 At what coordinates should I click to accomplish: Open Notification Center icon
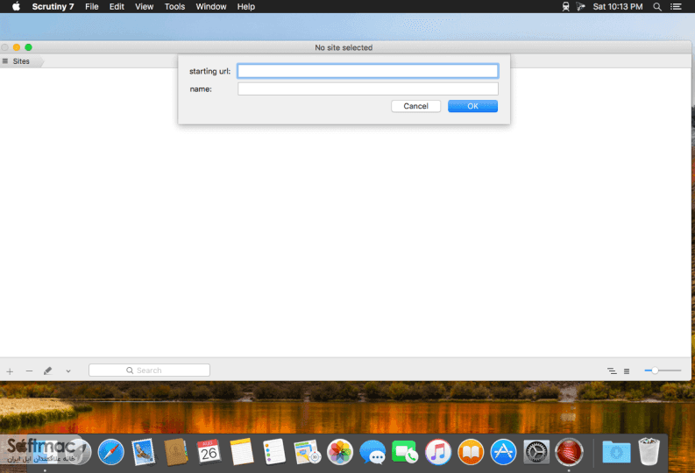pyautogui.click(x=676, y=7)
